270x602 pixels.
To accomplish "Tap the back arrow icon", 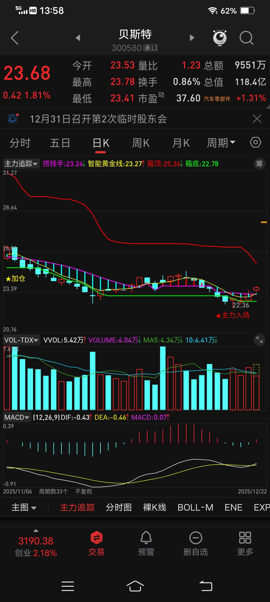I will click(x=15, y=38).
